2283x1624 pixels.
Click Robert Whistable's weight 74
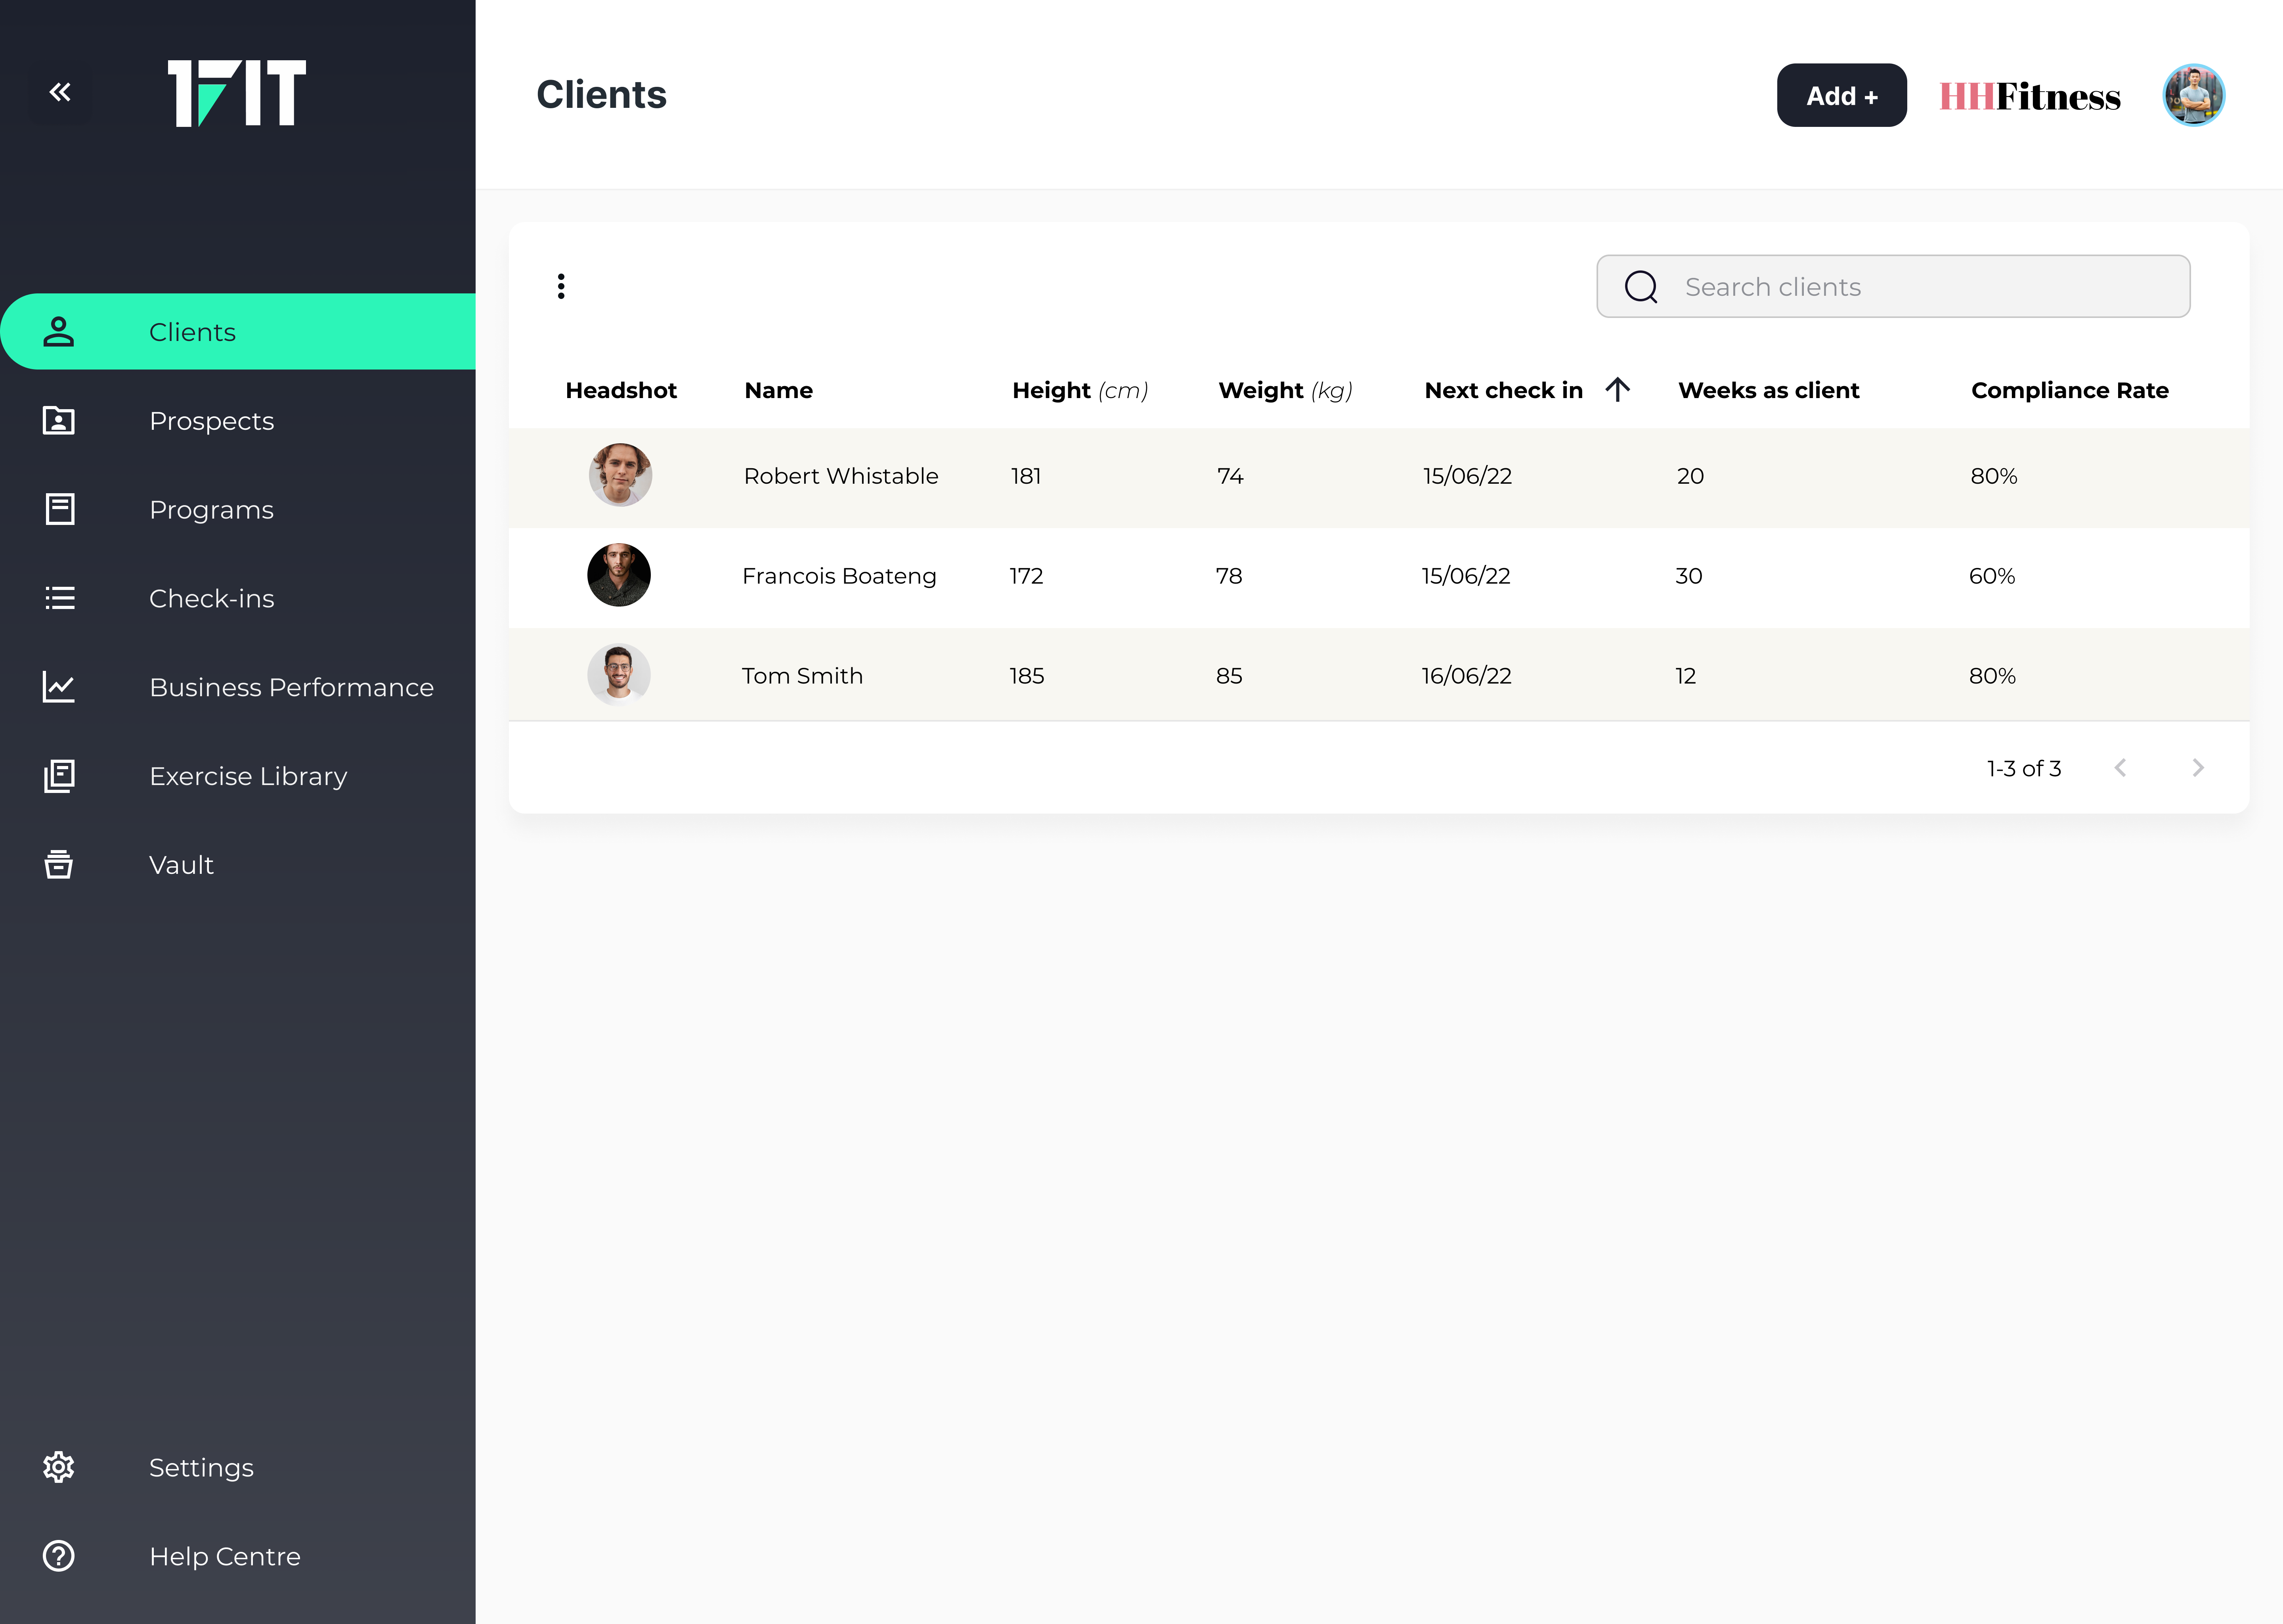(x=1229, y=476)
